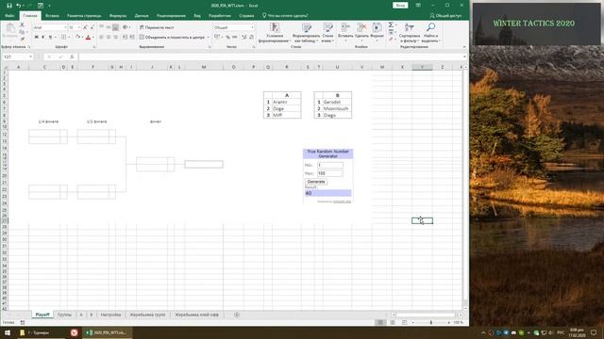The height and width of the screenshot is (339, 604).
Task: Open the Жеребьевка плей-офф sheet tab
Action: click(x=196, y=315)
